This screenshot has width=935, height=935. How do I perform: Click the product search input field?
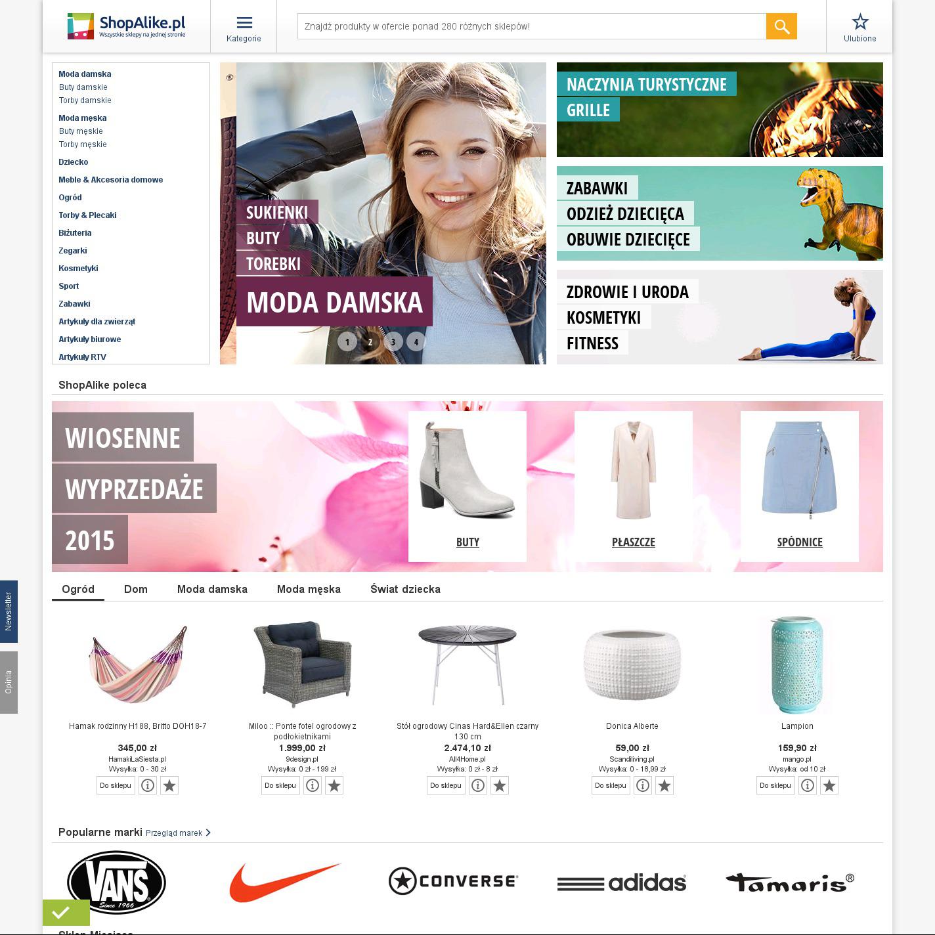tap(532, 26)
